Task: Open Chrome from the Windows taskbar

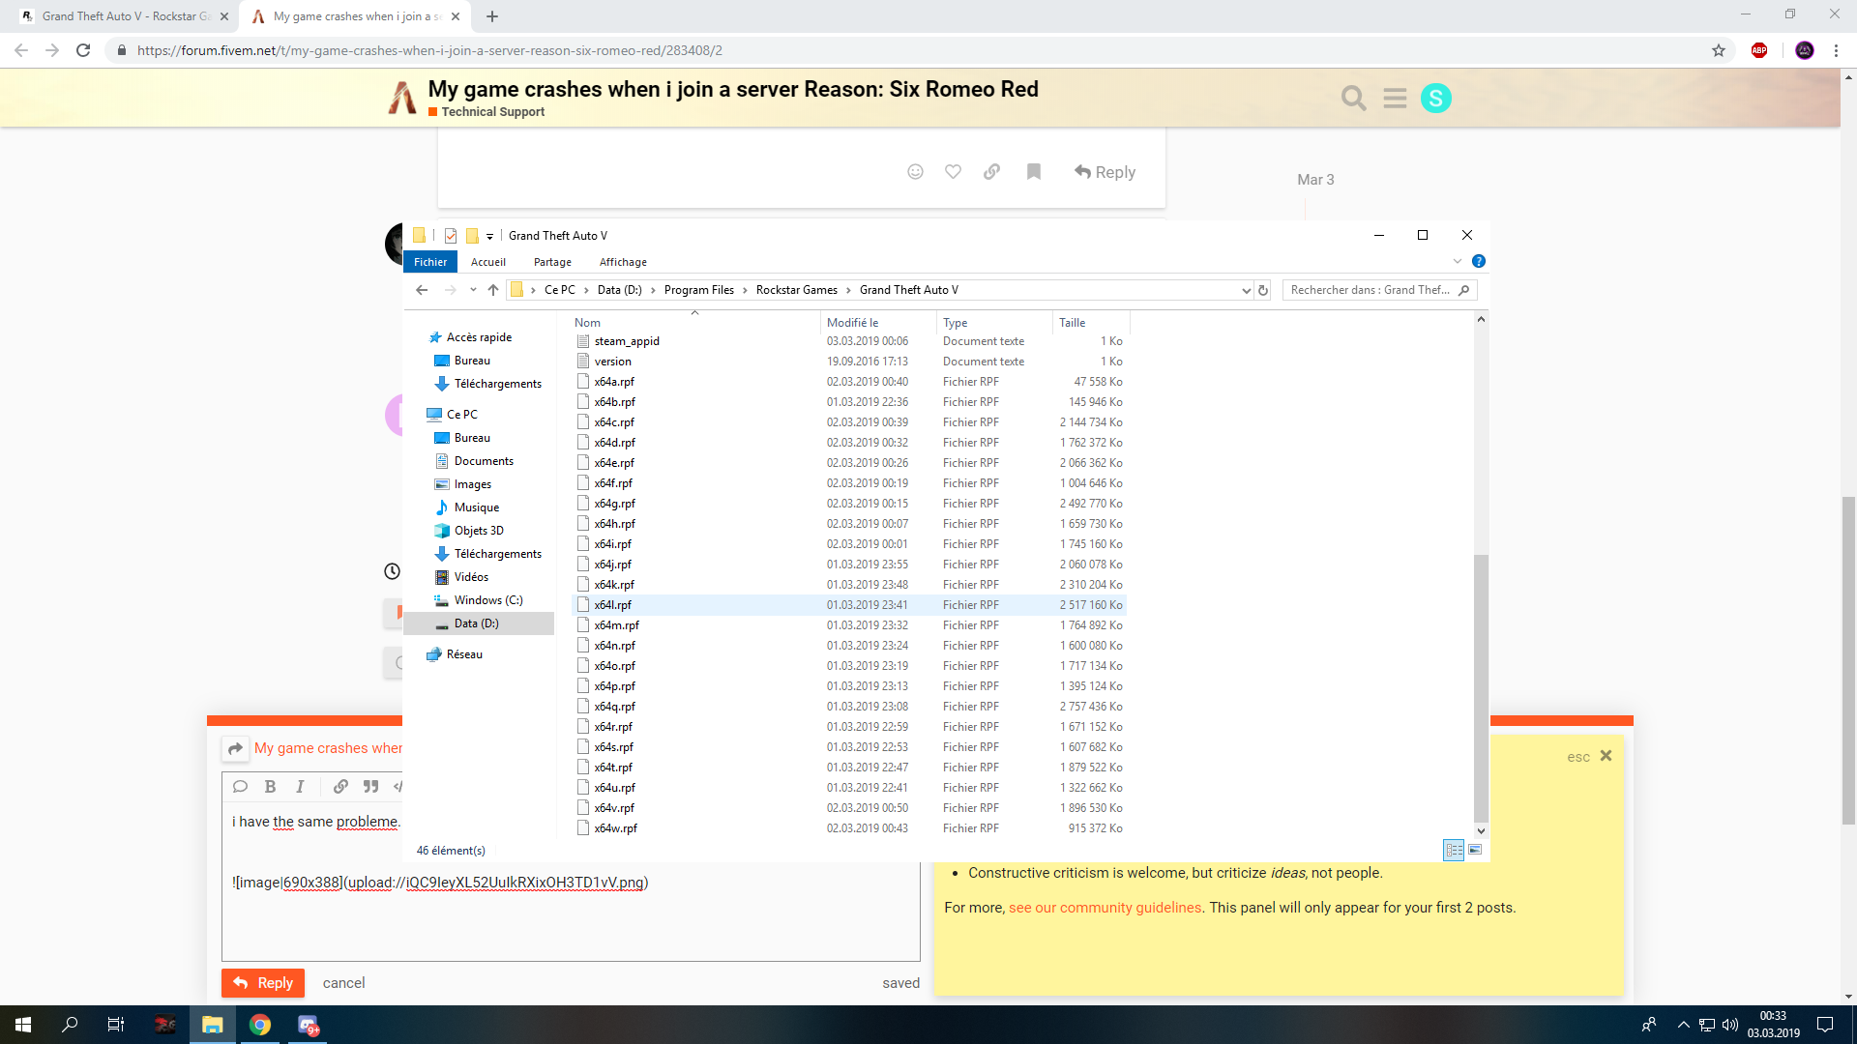Action: coord(260,1025)
